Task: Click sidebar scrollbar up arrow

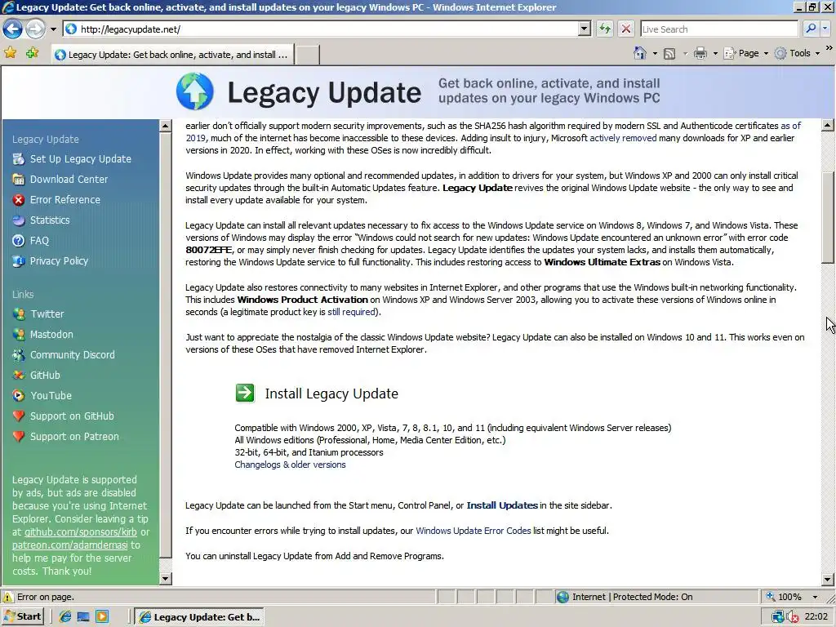Action: tap(165, 126)
